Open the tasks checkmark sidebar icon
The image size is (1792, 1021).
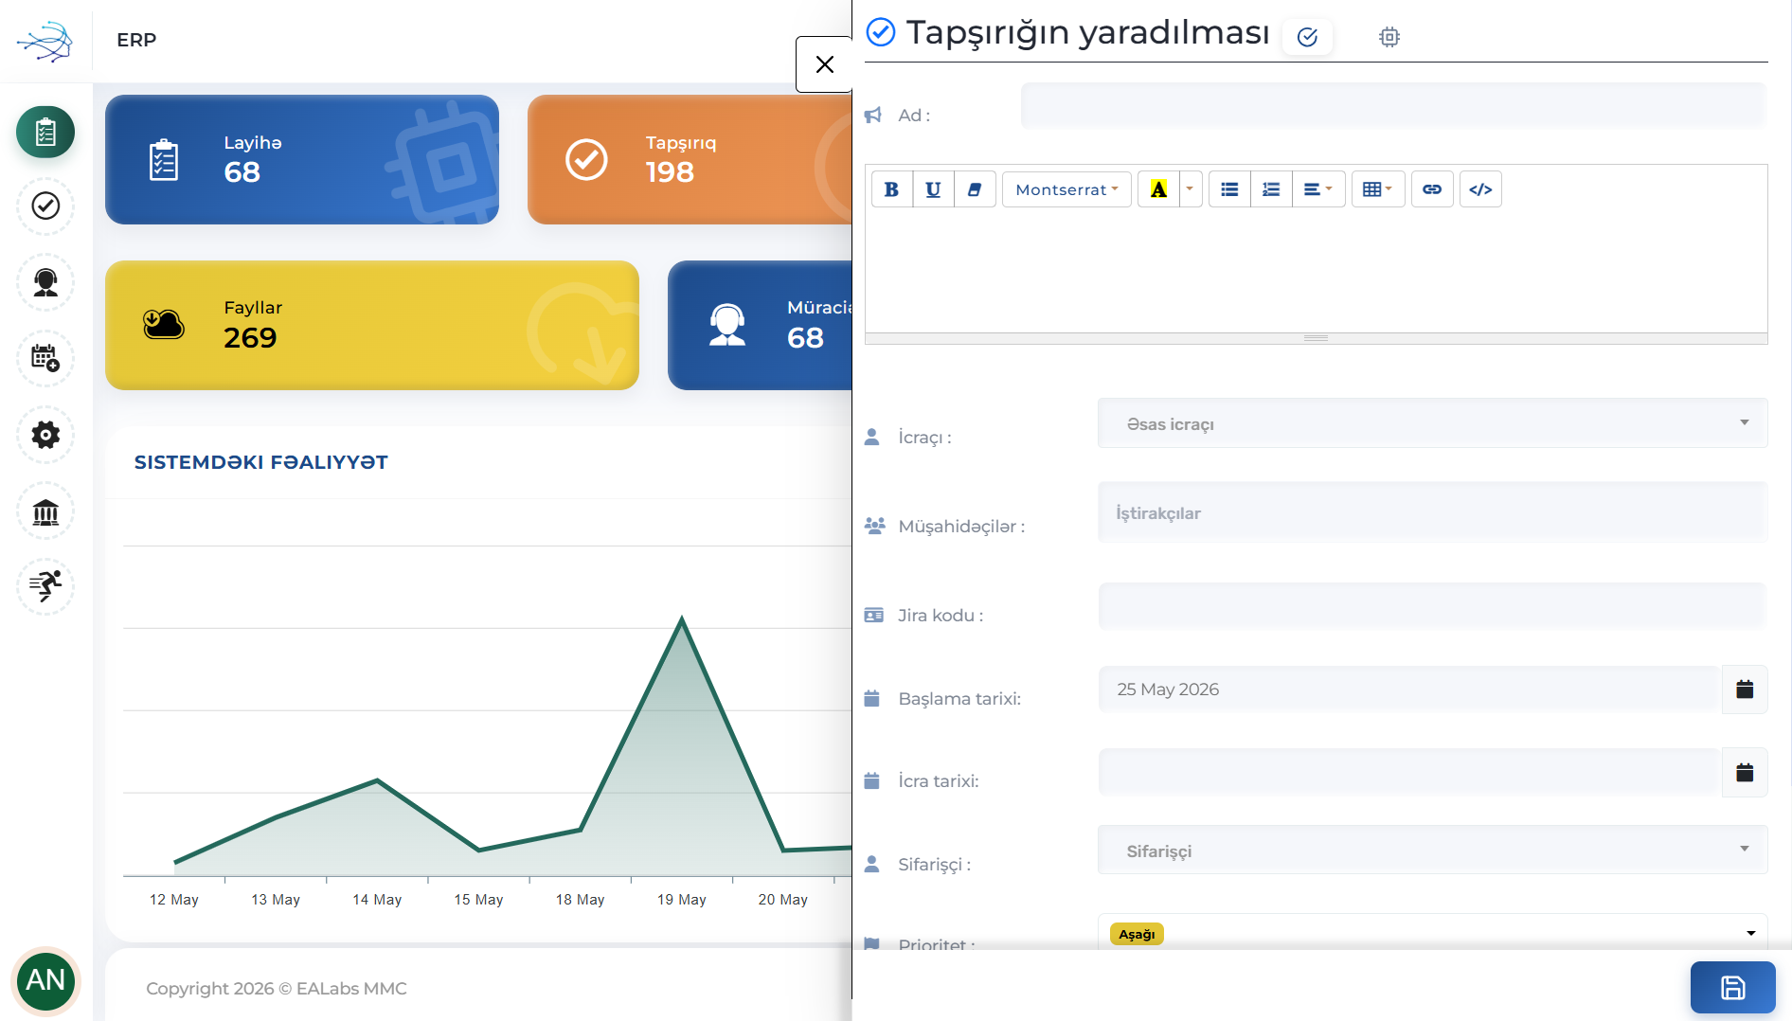[45, 206]
